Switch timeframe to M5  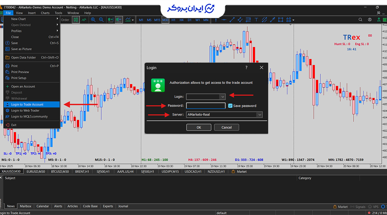click(x=149, y=20)
